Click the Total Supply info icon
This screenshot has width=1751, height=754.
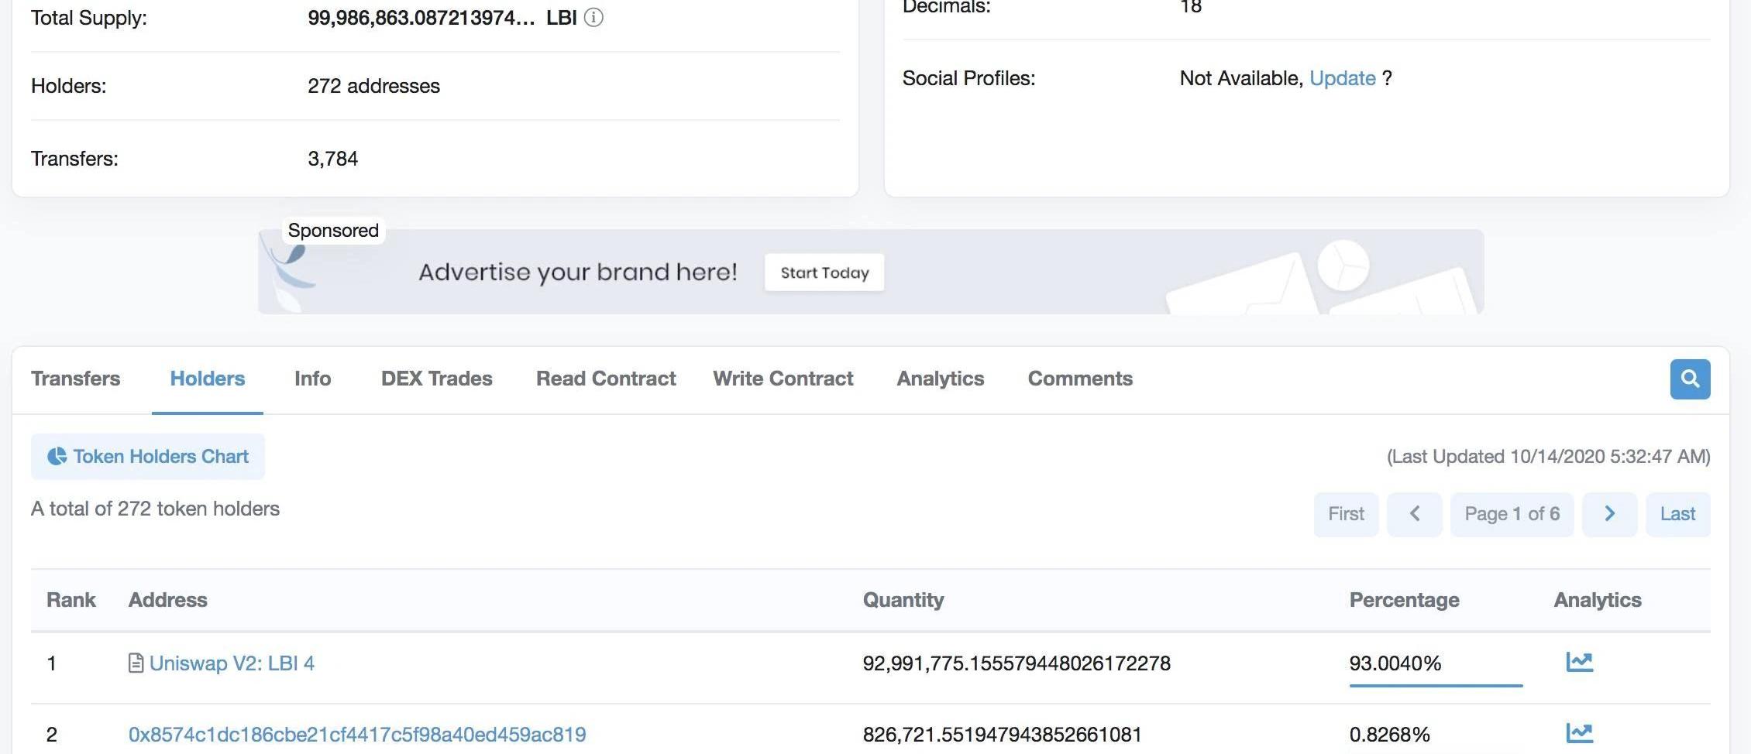click(593, 18)
